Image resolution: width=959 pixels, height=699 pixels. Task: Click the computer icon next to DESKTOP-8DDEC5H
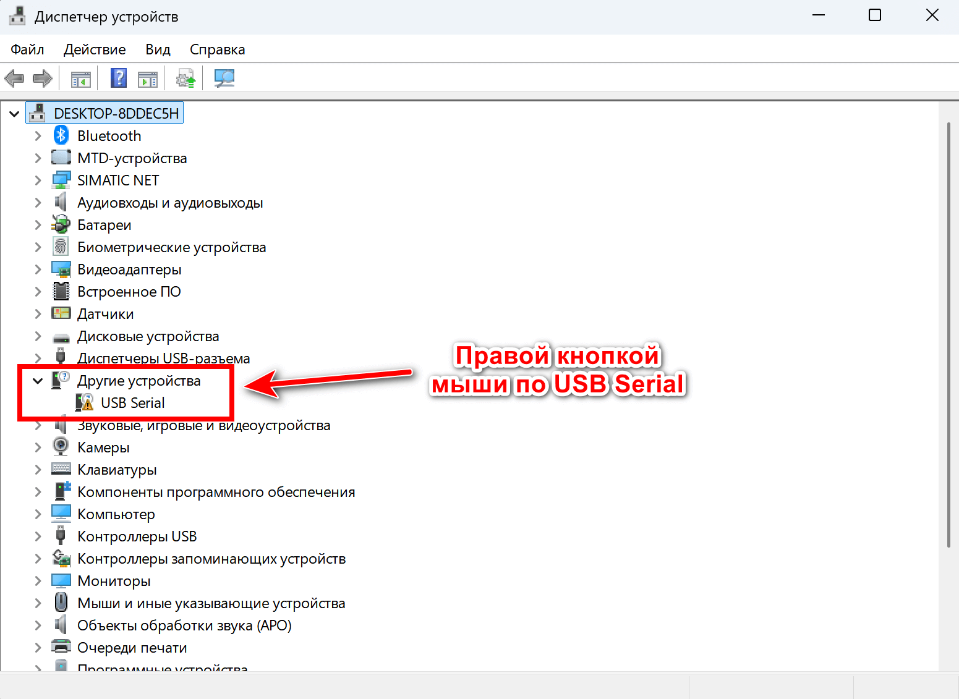[37, 112]
